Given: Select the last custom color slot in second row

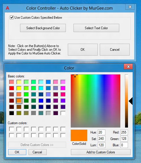Looking at the screenshot, I should point(63,135).
